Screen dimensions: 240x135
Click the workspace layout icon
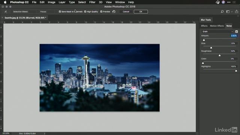(228, 12)
